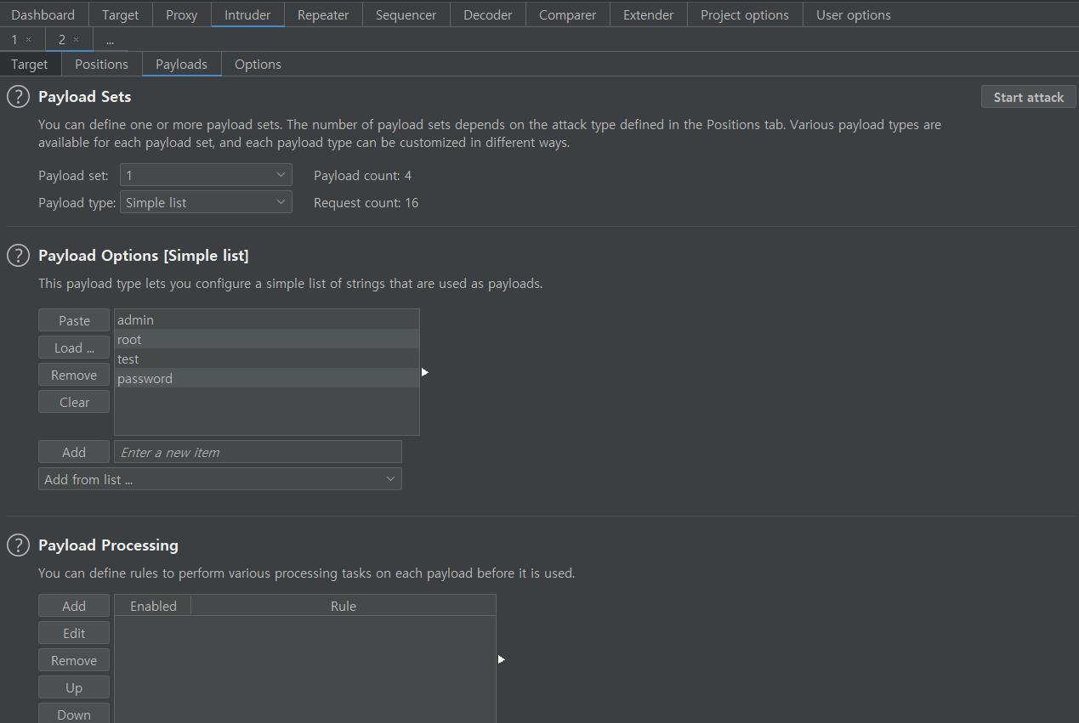Image resolution: width=1079 pixels, height=723 pixels.
Task: Open the top-level Target tab
Action: pyautogui.click(x=120, y=14)
